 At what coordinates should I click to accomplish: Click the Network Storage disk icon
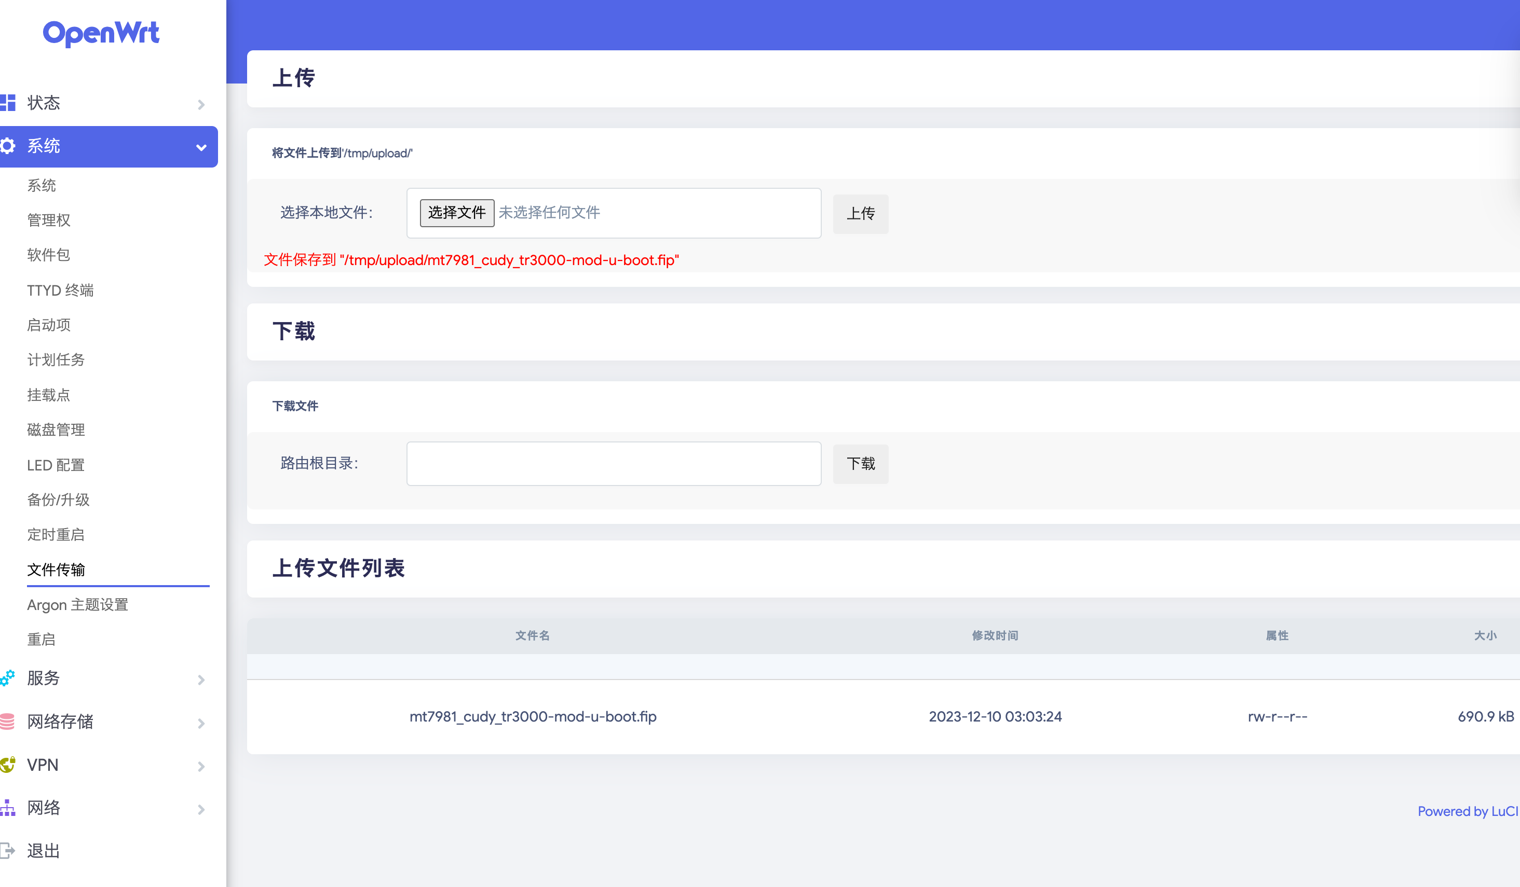pyautogui.click(x=8, y=722)
